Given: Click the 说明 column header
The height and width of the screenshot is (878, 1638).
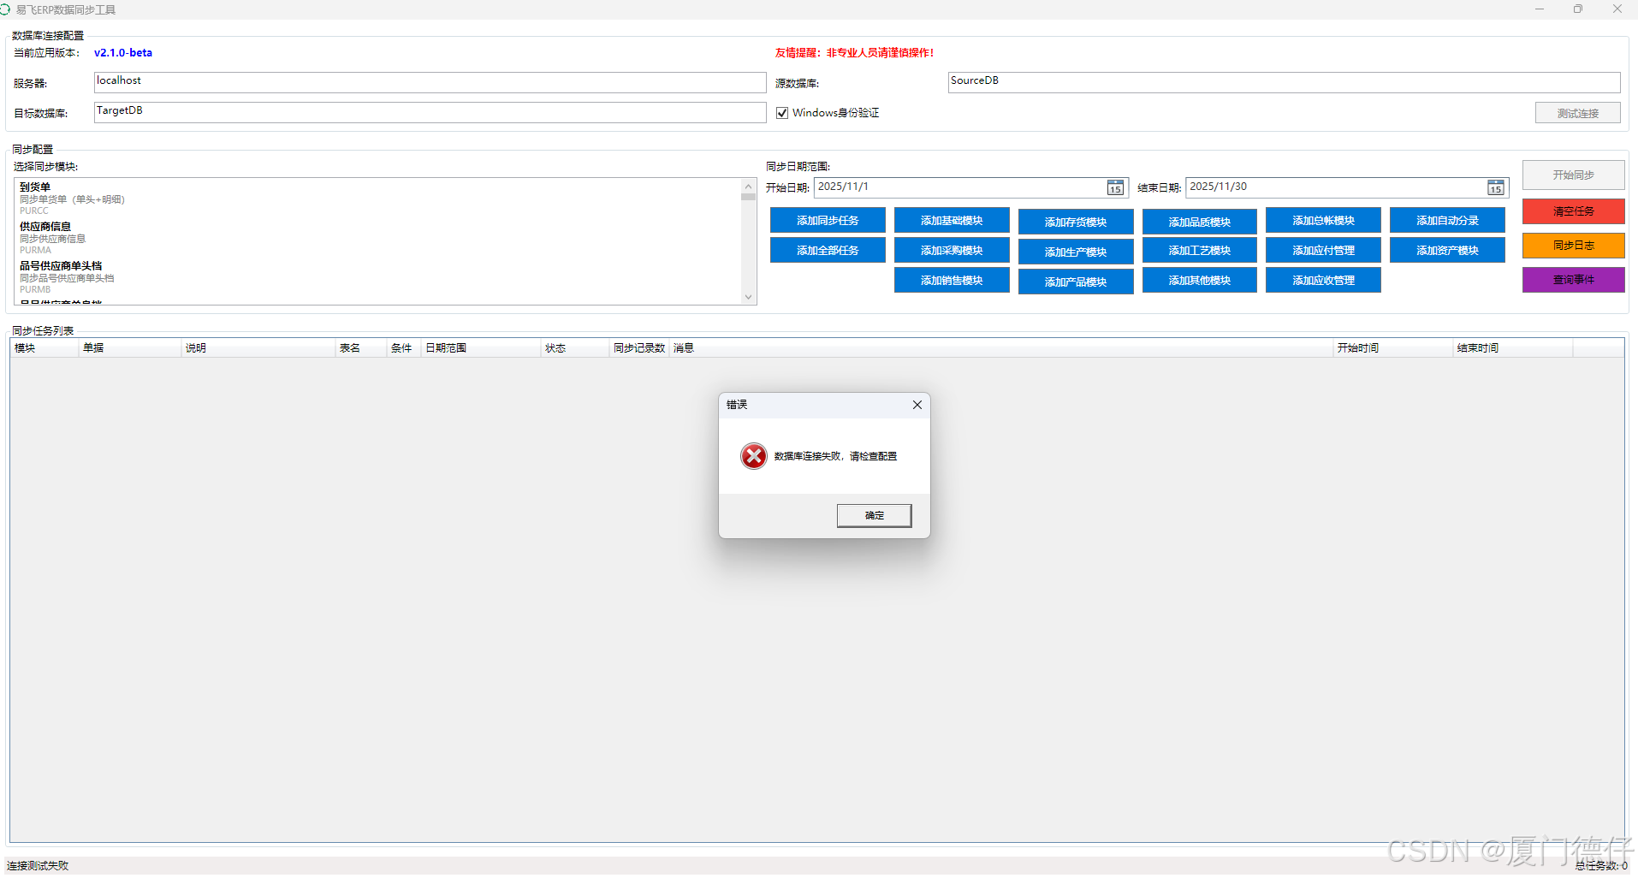Looking at the screenshot, I should 258,348.
